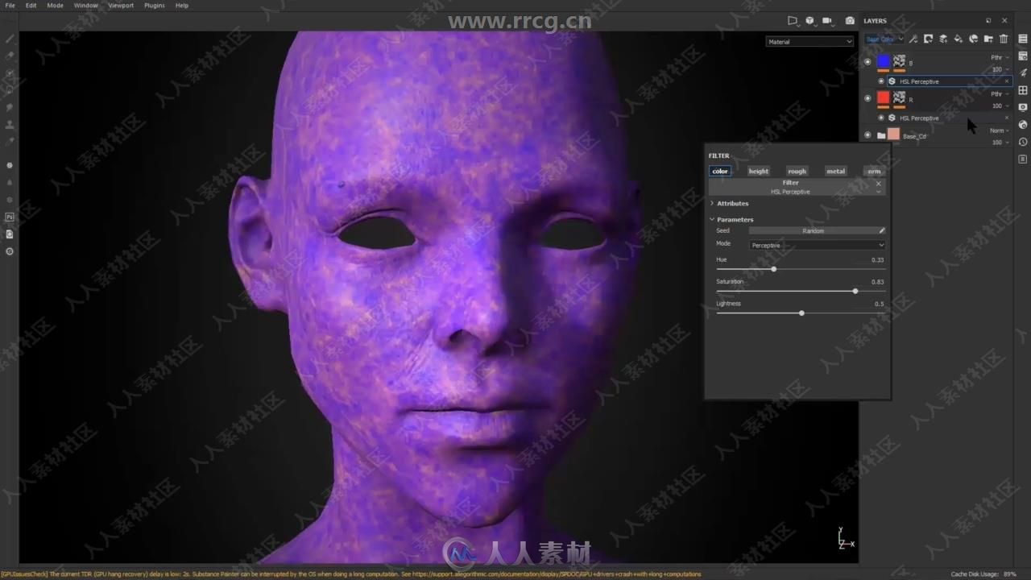Image resolution: width=1031 pixels, height=580 pixels.
Task: Open the Layers dock icon on right sidebar
Action: pyautogui.click(x=1023, y=39)
